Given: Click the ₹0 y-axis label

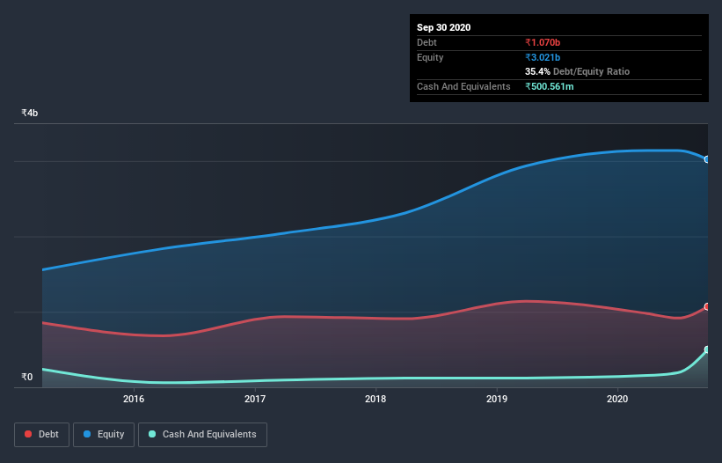Looking at the screenshot, I should pos(27,377).
